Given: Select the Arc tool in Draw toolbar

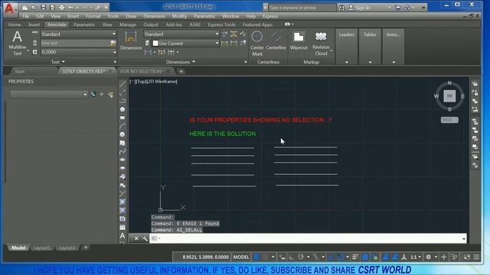Looking at the screenshot, I should pyautogui.click(x=122, y=126).
